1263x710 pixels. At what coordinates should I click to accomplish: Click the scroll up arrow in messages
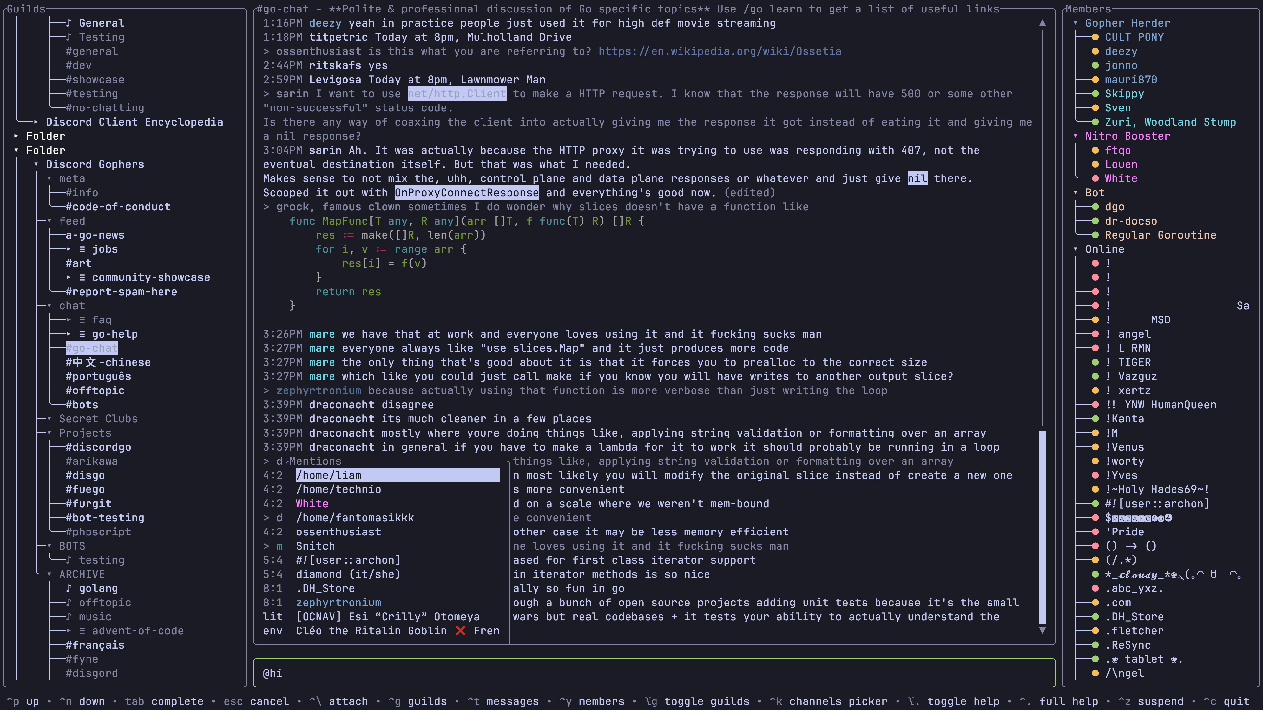[1042, 23]
